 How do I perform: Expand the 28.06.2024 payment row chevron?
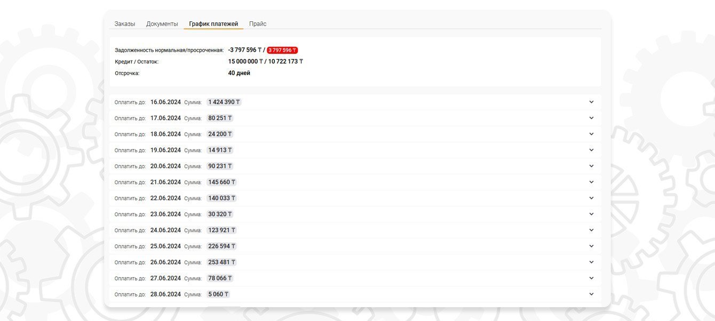[591, 293]
